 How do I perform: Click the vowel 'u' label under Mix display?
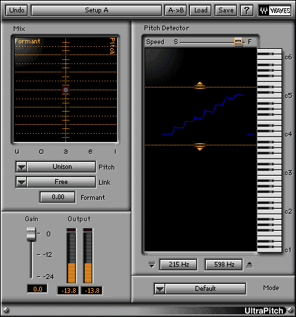coord(17,152)
